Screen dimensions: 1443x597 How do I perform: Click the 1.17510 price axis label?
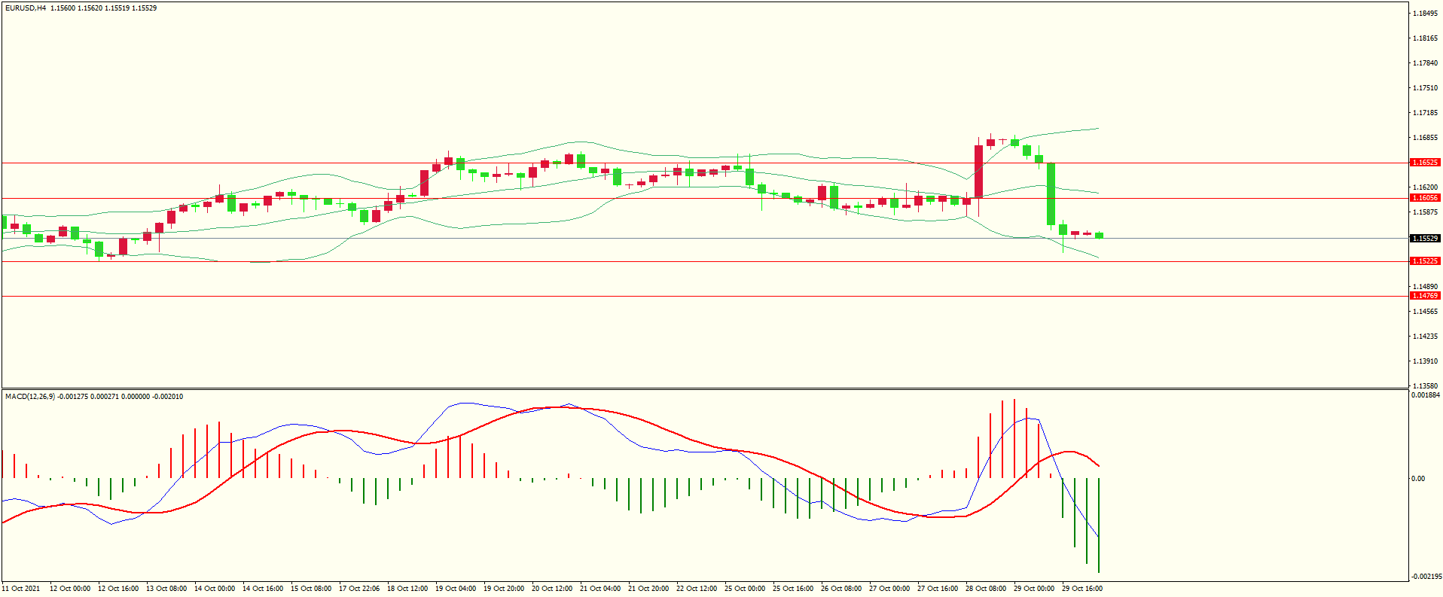pos(1425,88)
